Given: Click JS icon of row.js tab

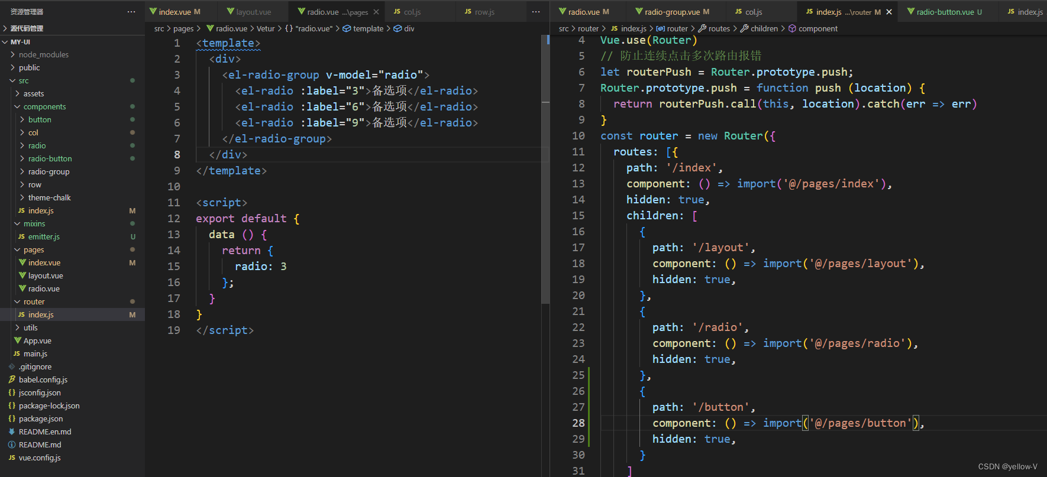Looking at the screenshot, I should coord(468,11).
